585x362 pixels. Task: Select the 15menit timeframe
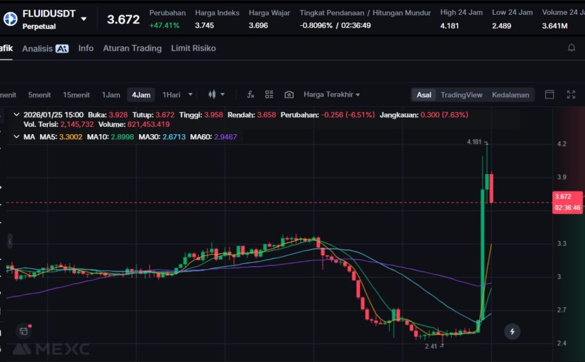tap(77, 95)
